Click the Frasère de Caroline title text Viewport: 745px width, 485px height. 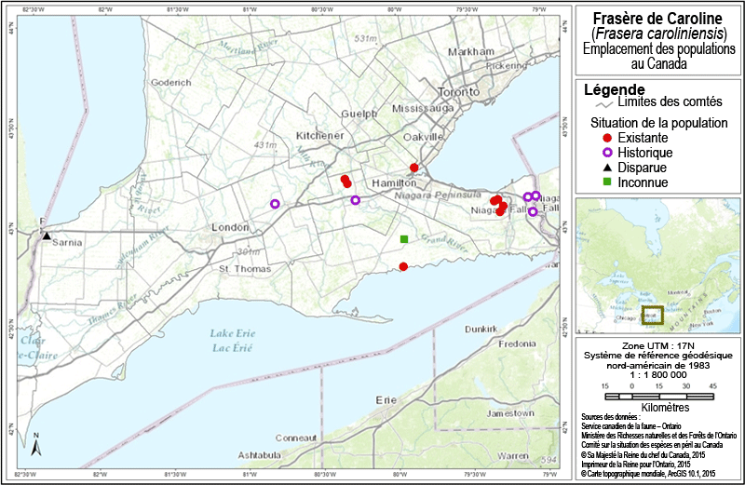[x=657, y=20]
